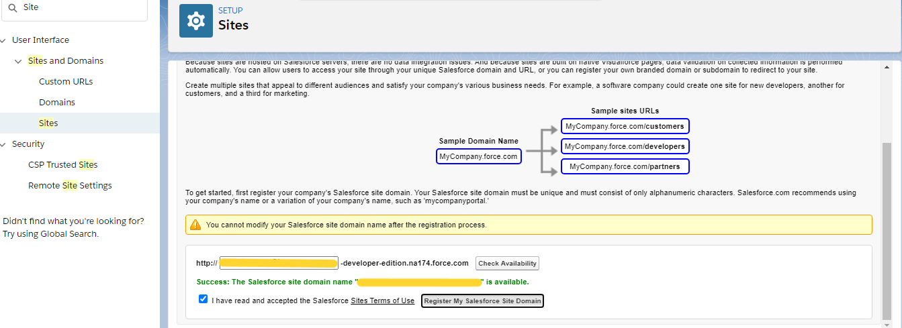Uncheck the Sites Terms of Use acceptance checkbox
902x328 pixels.
(204, 299)
